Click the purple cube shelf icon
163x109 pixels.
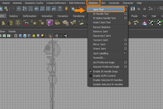(49, 23)
